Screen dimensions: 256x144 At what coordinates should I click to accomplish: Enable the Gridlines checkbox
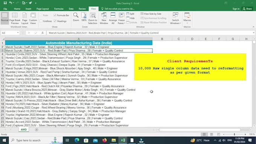click(41, 21)
